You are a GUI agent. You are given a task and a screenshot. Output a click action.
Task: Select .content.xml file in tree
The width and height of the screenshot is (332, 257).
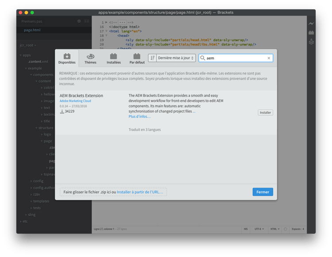point(38,62)
